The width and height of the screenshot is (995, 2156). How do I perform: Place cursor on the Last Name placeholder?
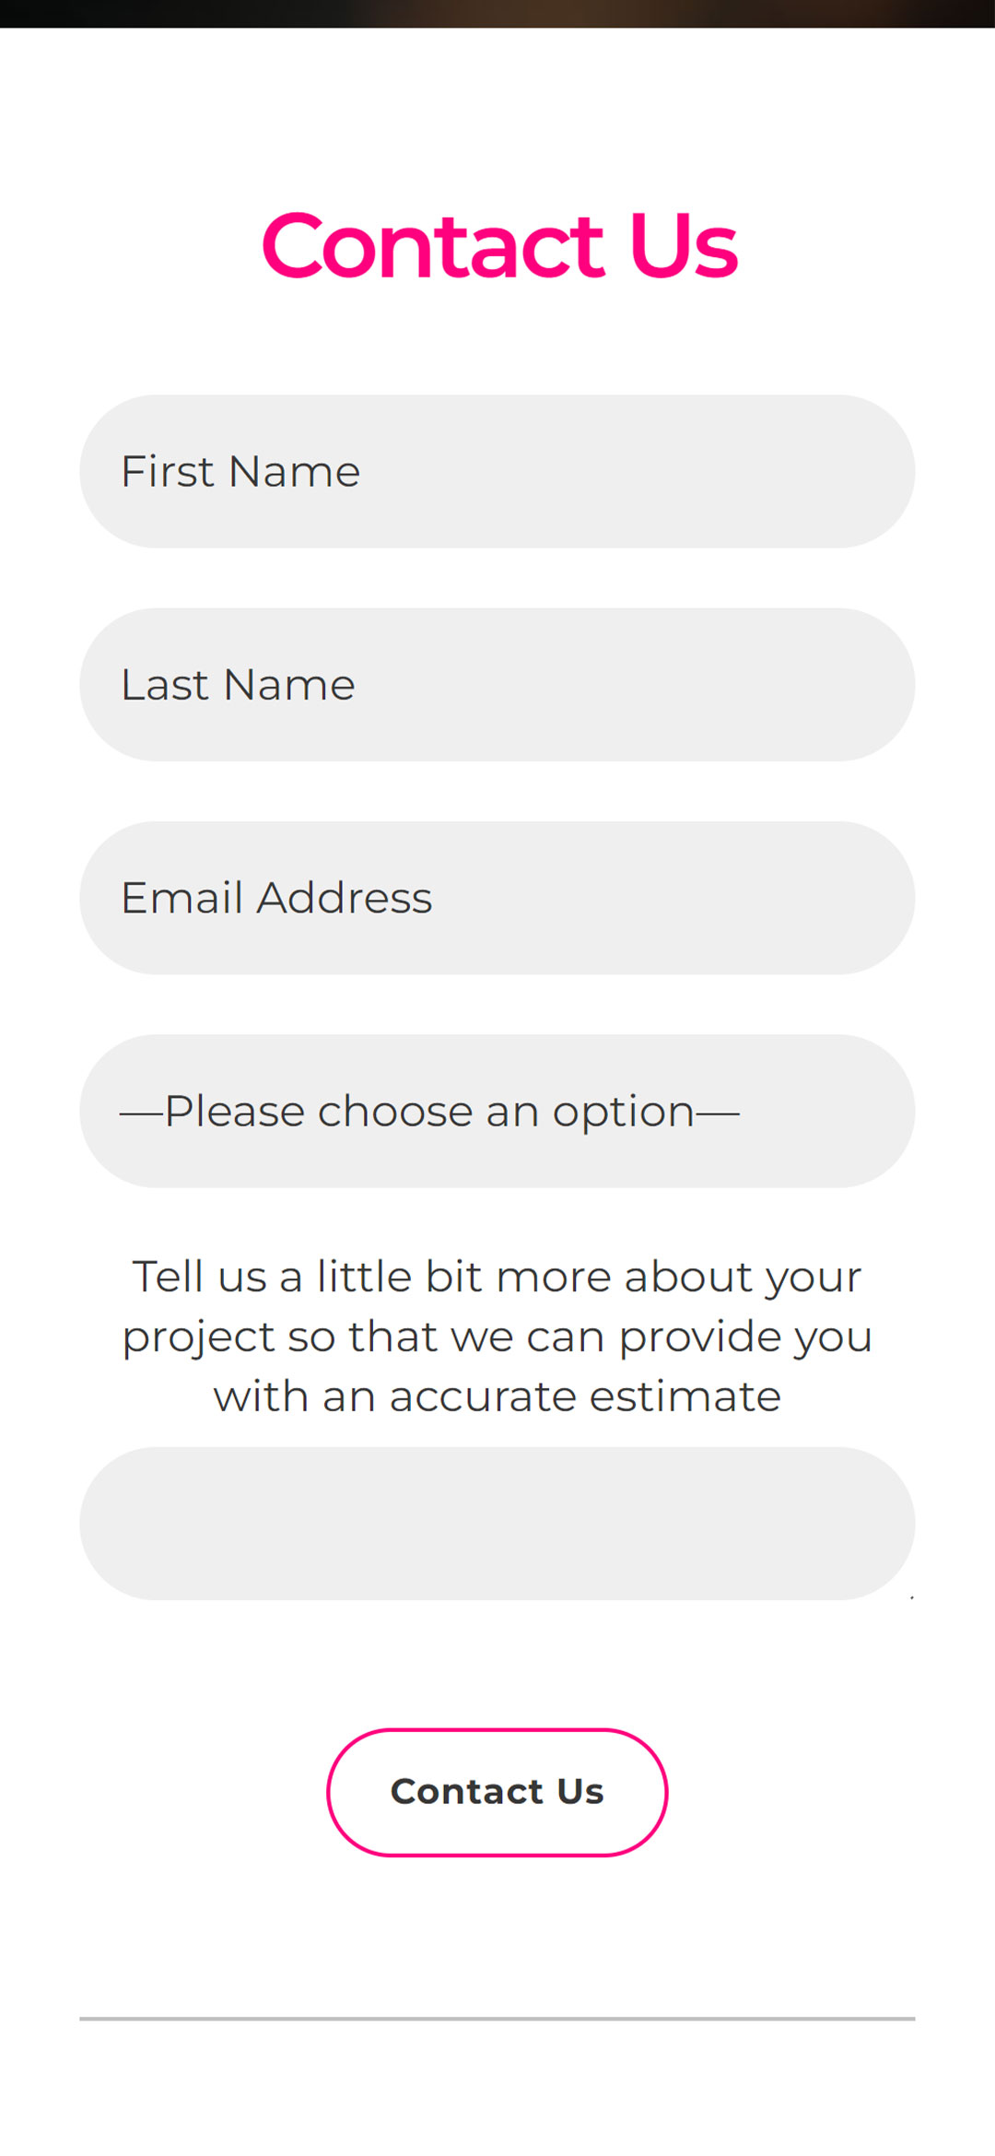tap(238, 685)
